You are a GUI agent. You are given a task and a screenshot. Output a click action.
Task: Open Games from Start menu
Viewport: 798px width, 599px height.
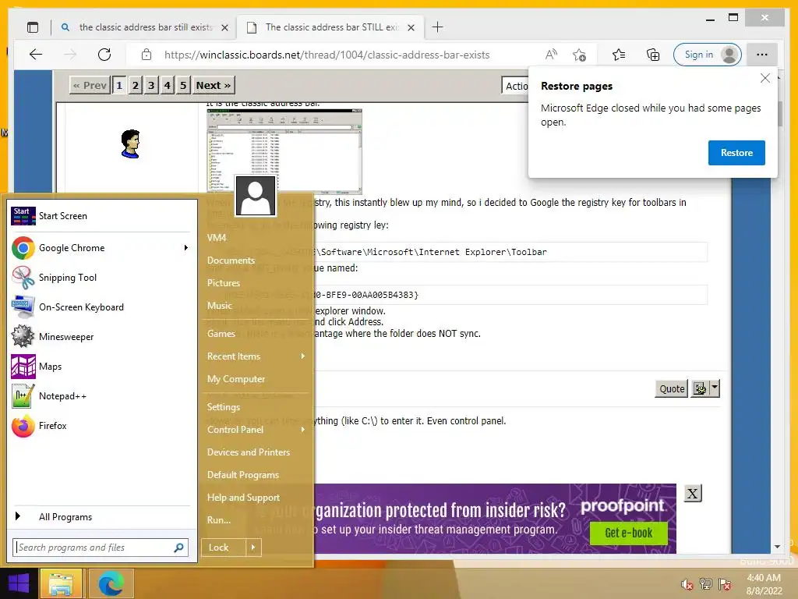click(221, 334)
